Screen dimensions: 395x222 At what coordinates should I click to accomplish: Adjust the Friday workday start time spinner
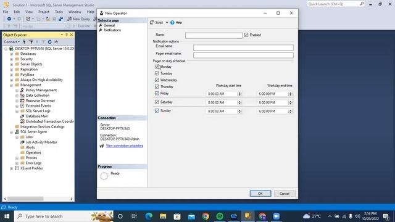tap(239, 94)
